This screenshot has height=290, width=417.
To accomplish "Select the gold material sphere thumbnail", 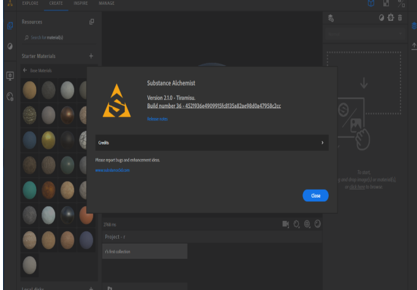I will [49, 140].
